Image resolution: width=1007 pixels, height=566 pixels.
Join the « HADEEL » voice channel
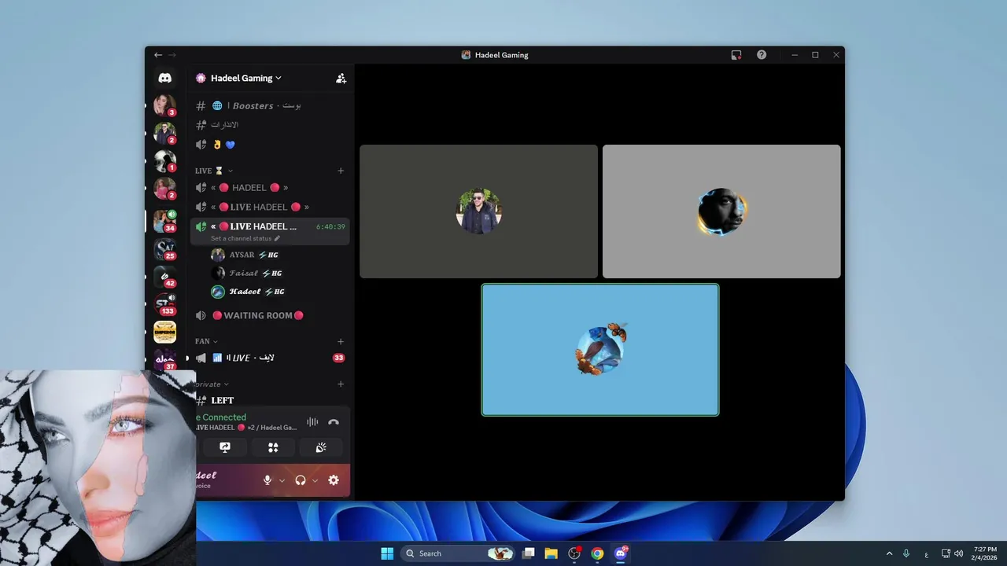(x=270, y=188)
